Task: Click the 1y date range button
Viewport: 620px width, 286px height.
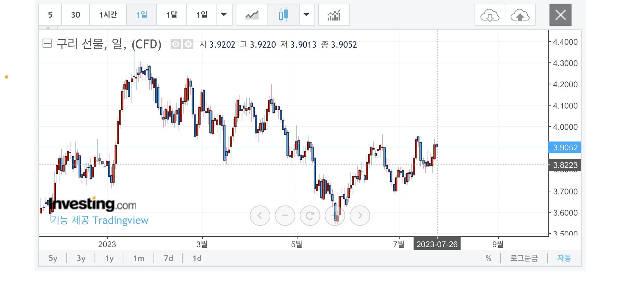Action: point(109,258)
